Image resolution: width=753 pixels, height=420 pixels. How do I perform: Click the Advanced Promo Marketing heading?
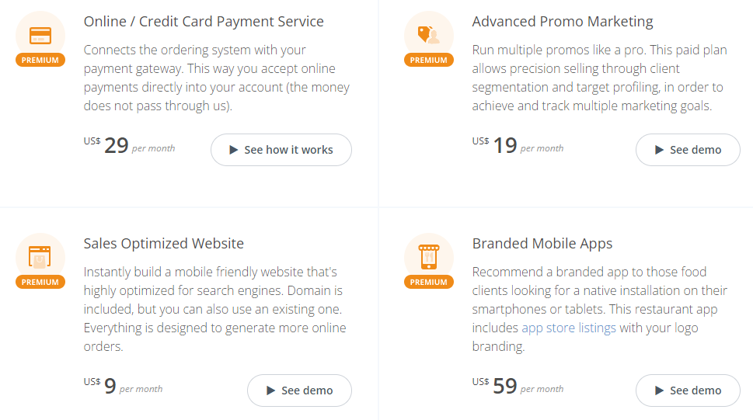(563, 22)
